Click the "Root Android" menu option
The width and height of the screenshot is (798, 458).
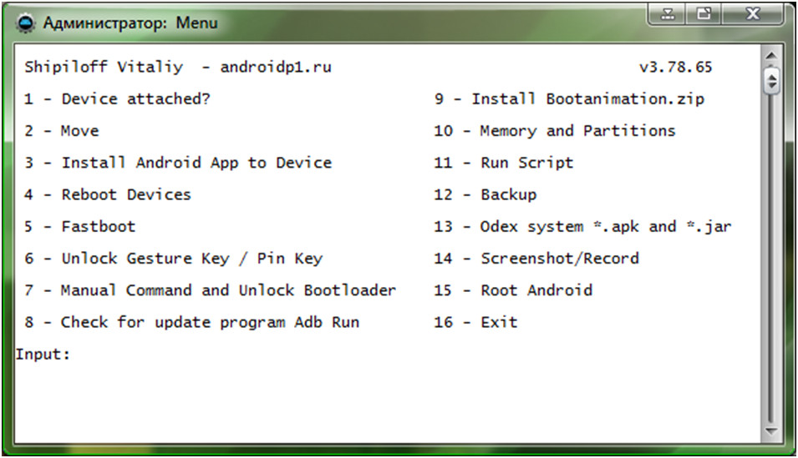click(513, 290)
